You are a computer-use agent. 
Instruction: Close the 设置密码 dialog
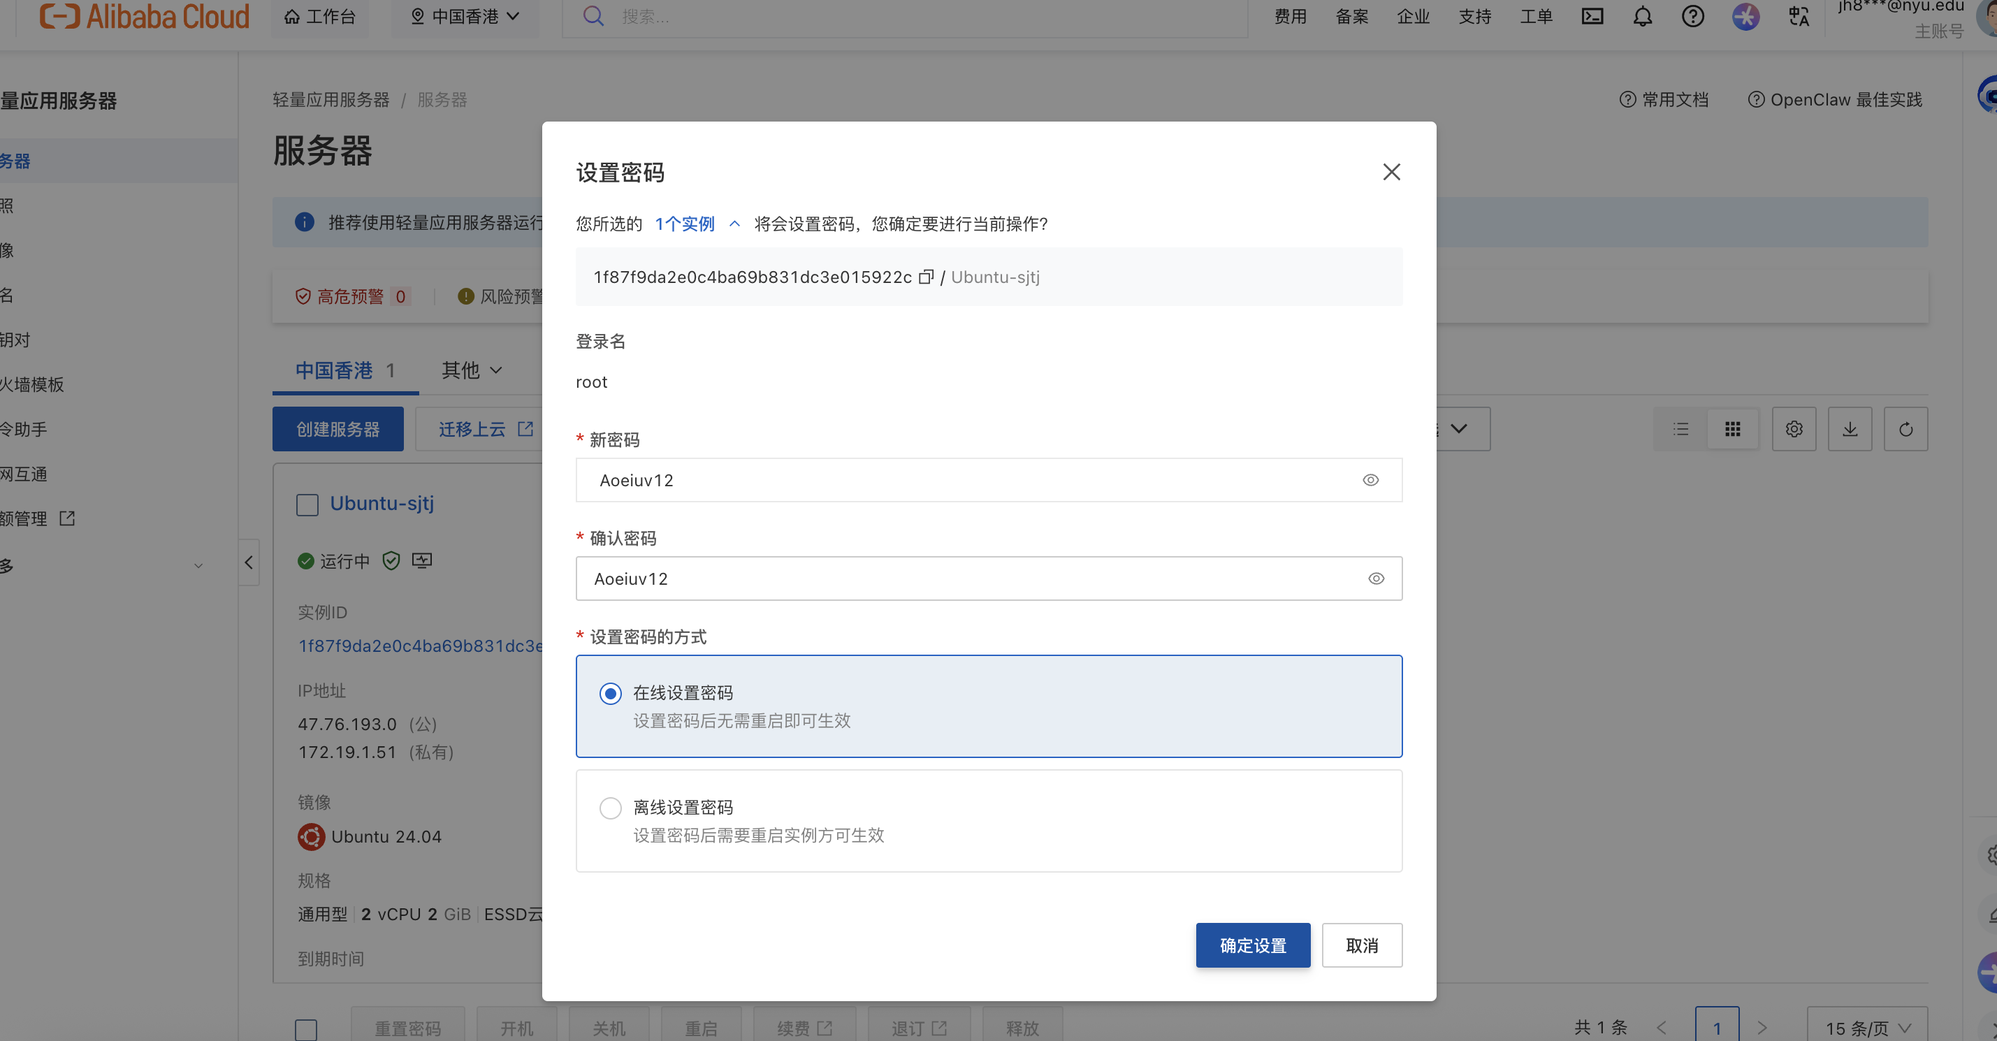pyautogui.click(x=1392, y=172)
